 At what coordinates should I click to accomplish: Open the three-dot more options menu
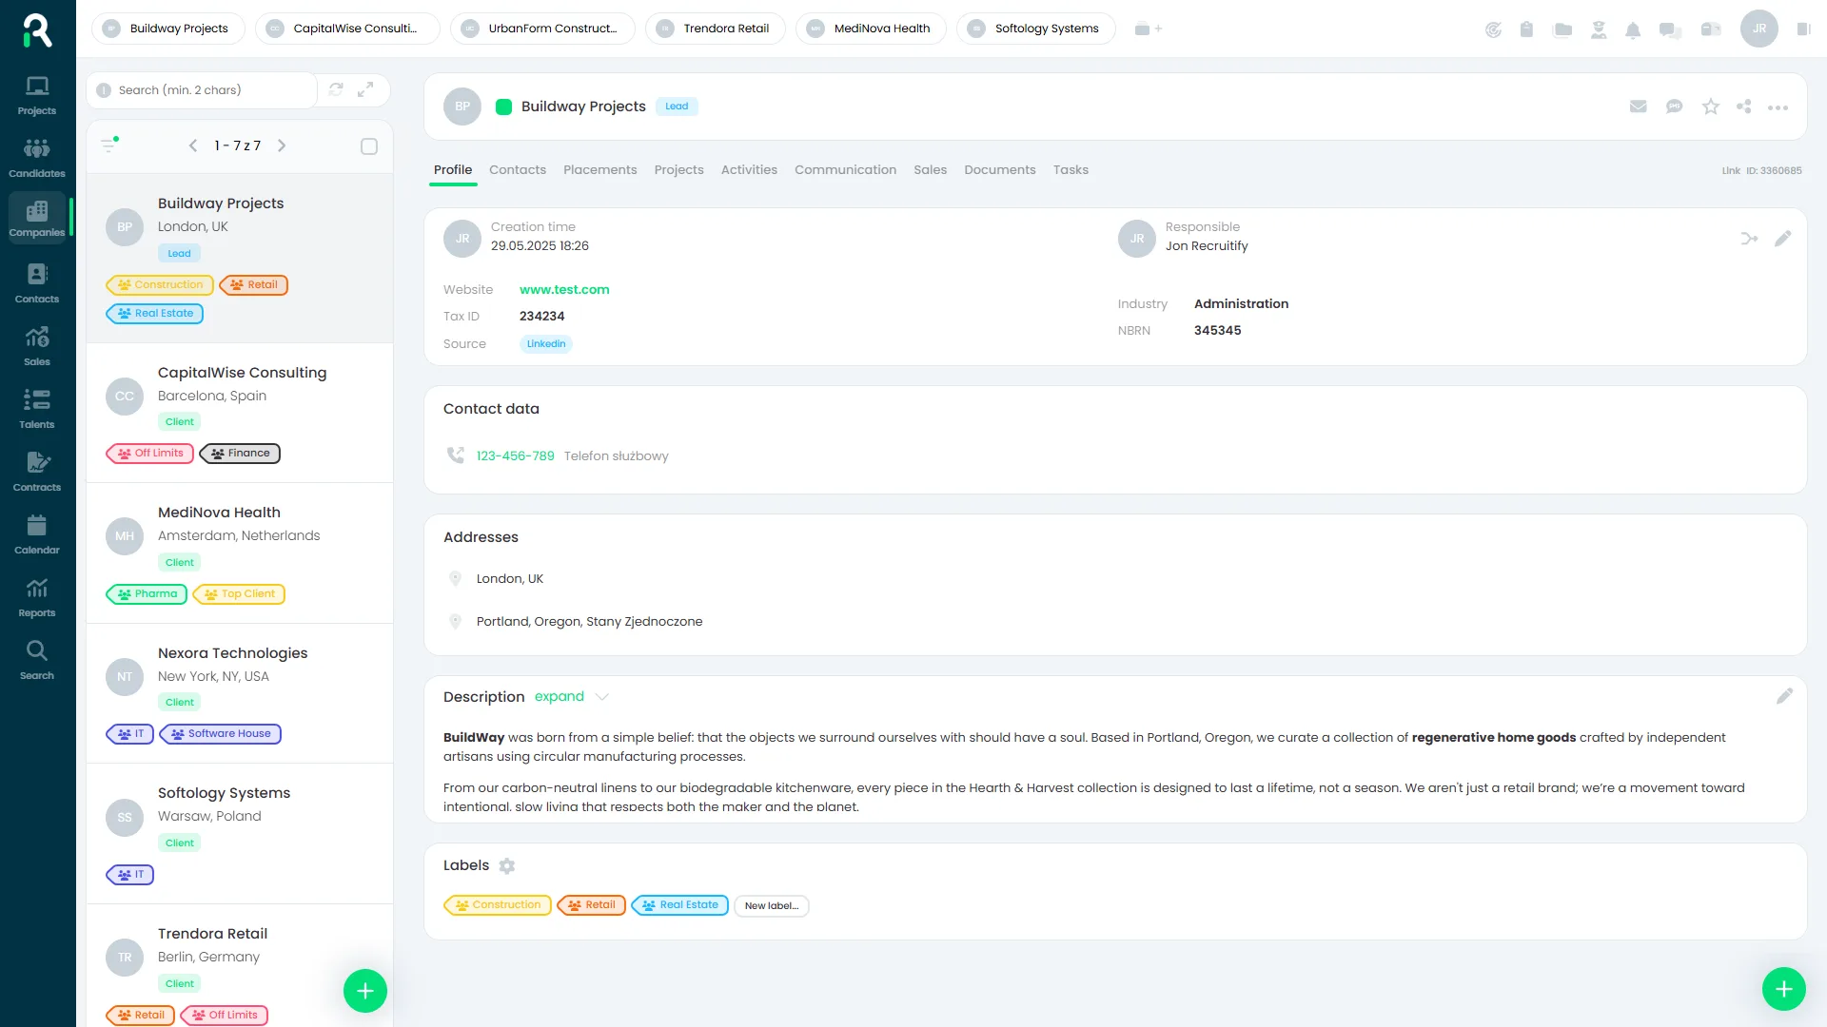point(1778,107)
